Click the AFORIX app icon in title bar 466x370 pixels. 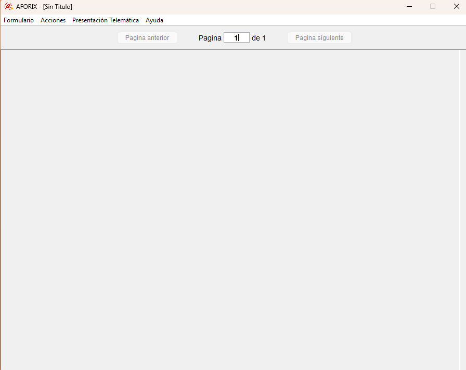tap(8, 6)
